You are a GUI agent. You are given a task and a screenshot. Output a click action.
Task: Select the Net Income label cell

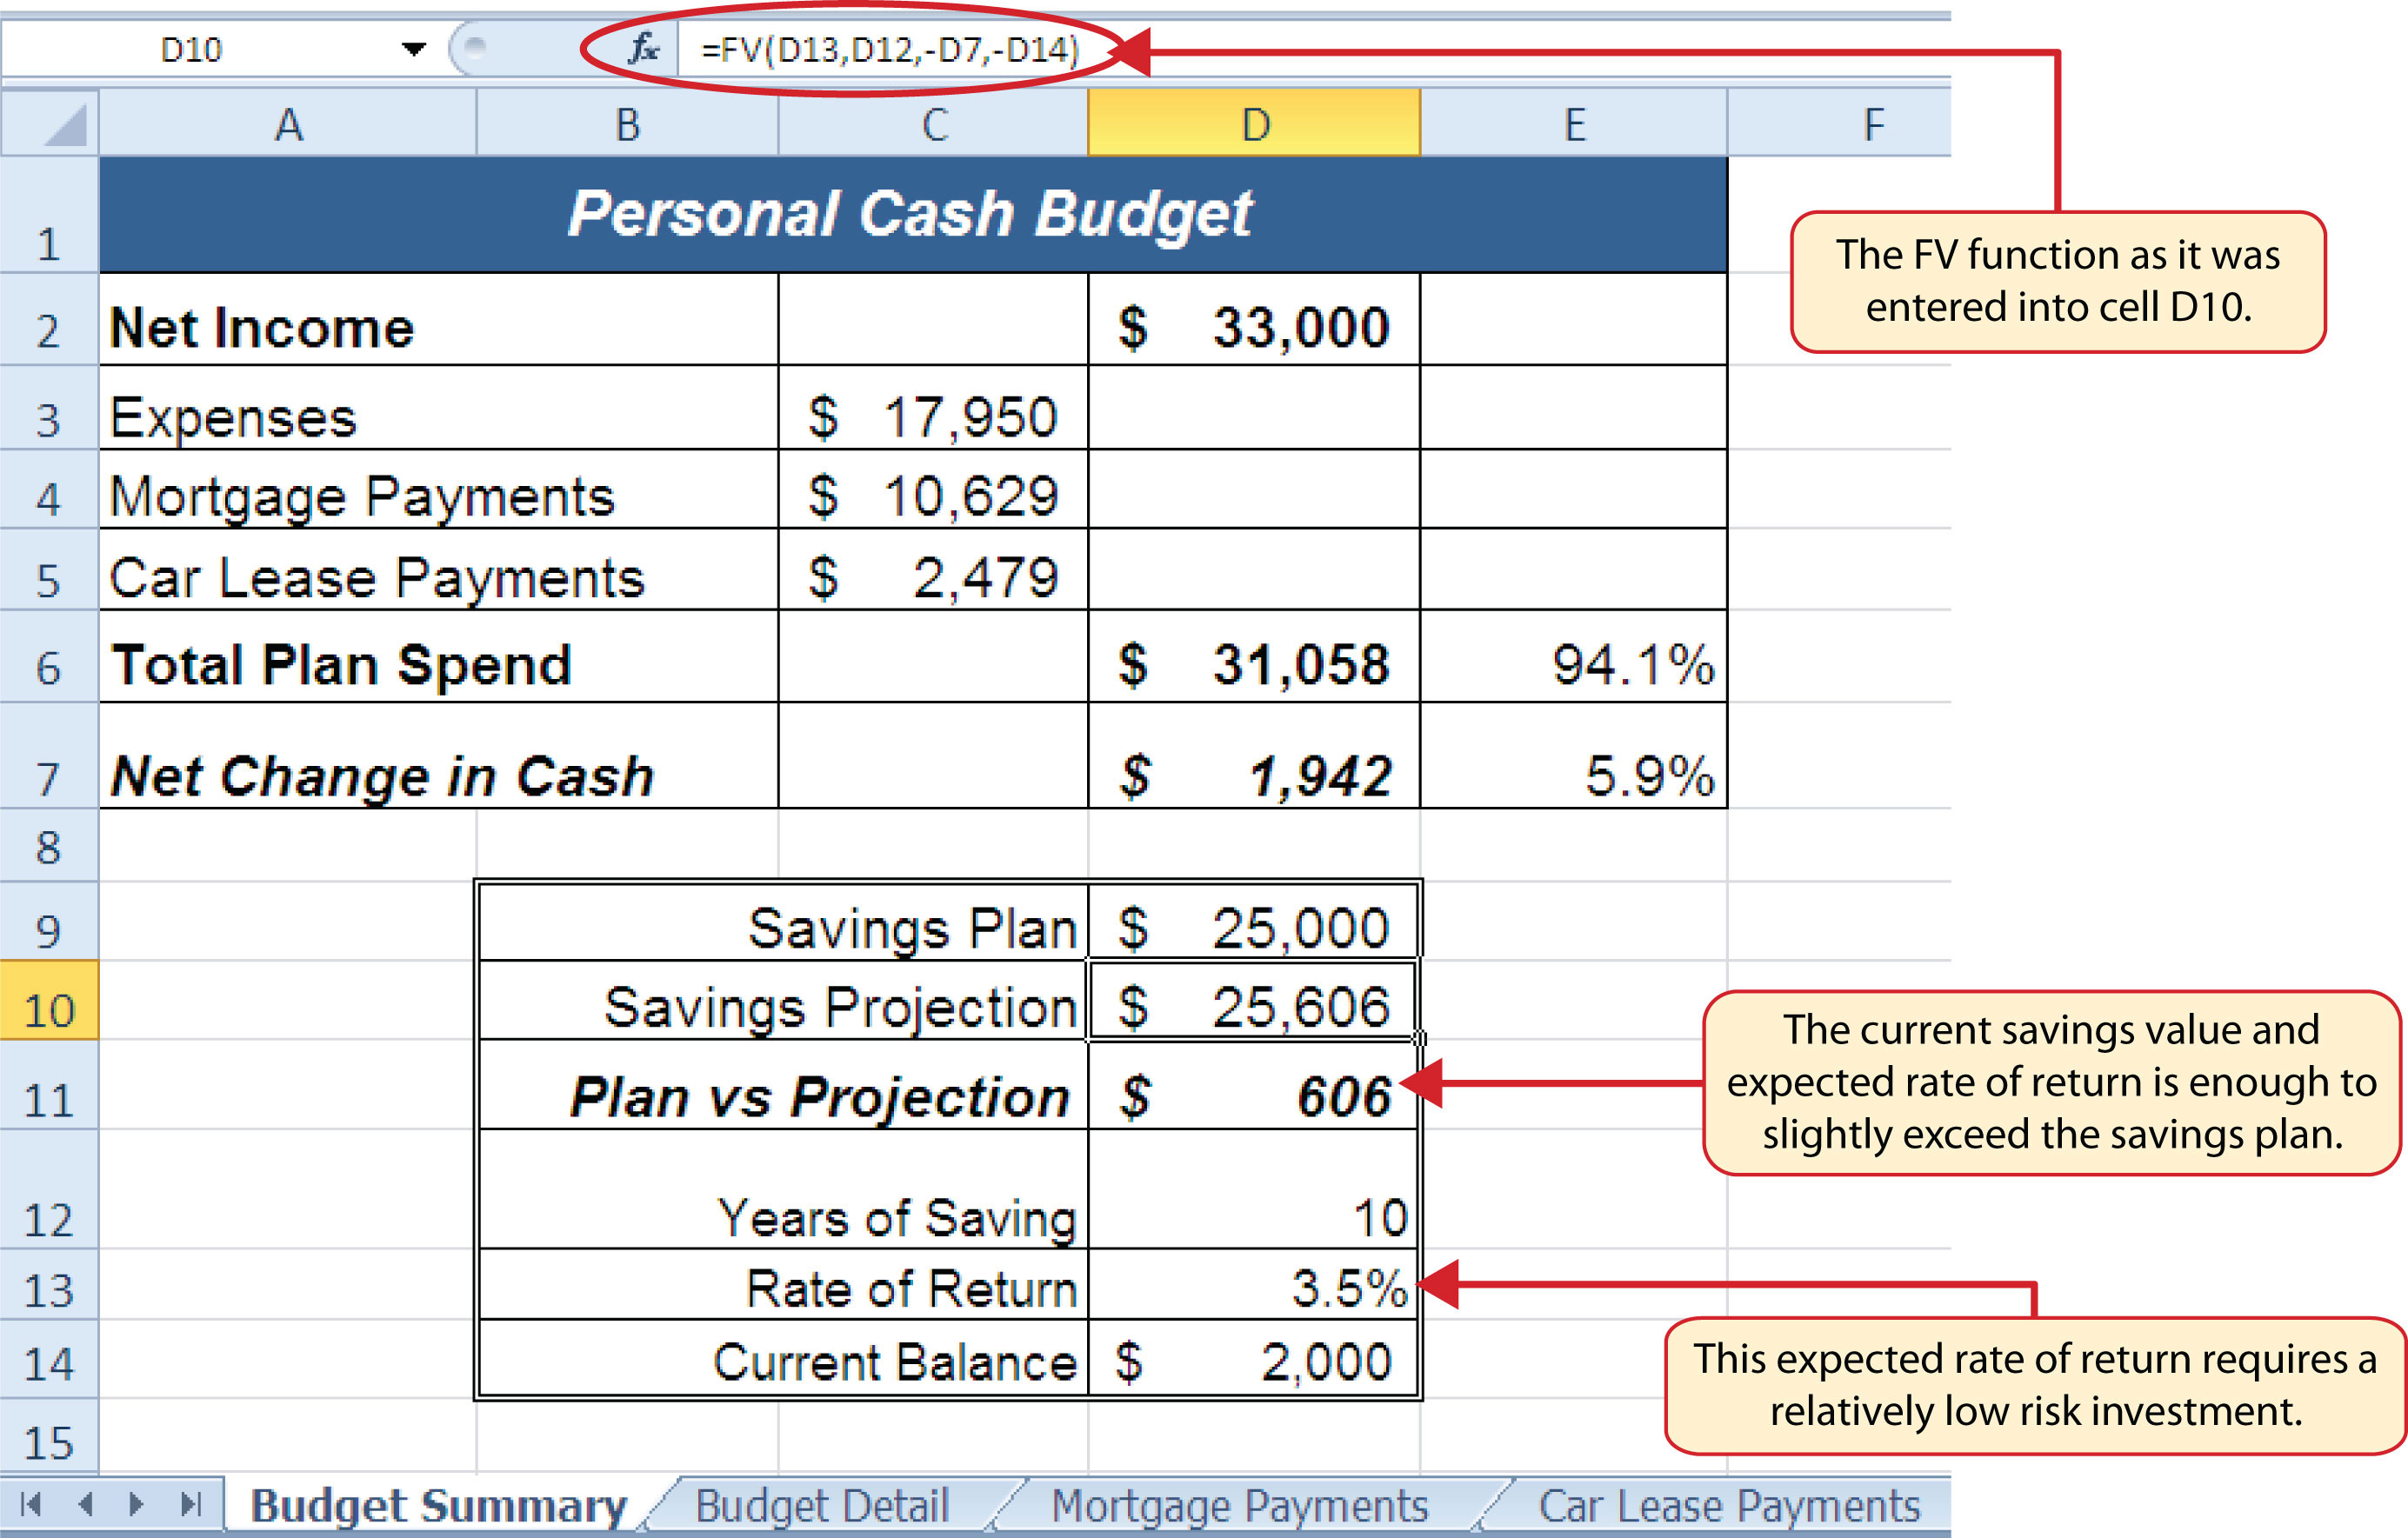tap(439, 320)
